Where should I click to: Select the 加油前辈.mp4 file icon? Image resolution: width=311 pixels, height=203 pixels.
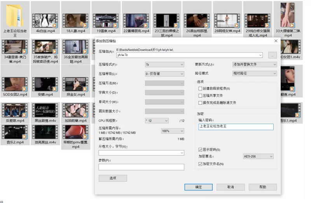pyautogui.click(x=75, y=110)
